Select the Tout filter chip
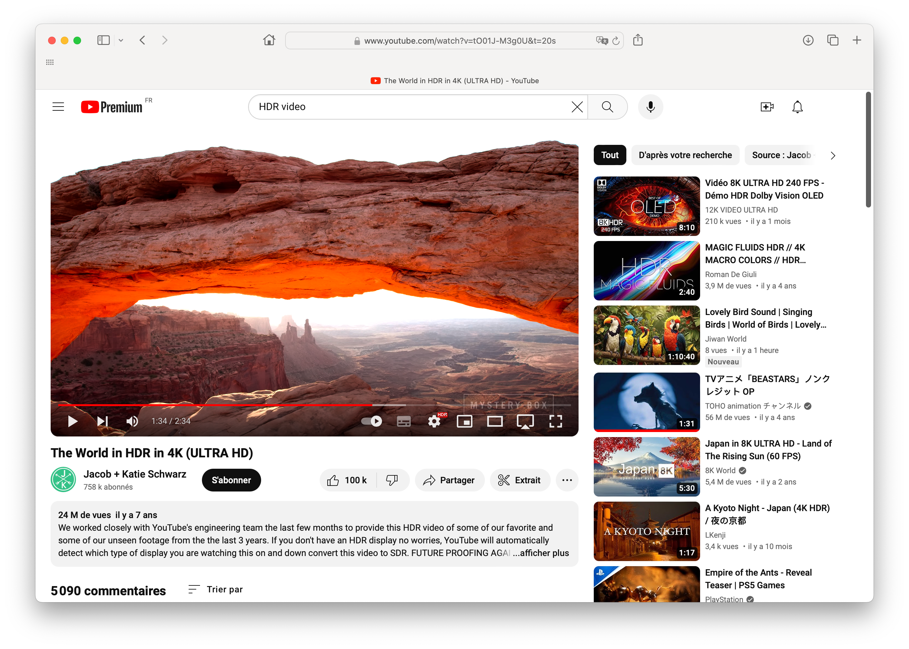The image size is (909, 649). click(610, 155)
